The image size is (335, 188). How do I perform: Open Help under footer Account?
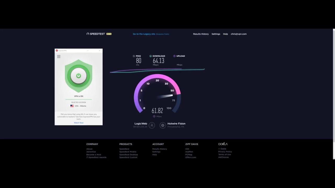click(155, 155)
